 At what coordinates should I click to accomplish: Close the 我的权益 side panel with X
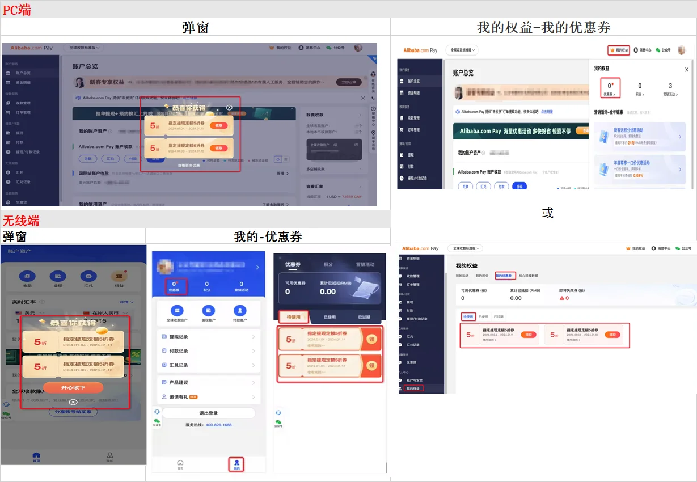coord(686,69)
